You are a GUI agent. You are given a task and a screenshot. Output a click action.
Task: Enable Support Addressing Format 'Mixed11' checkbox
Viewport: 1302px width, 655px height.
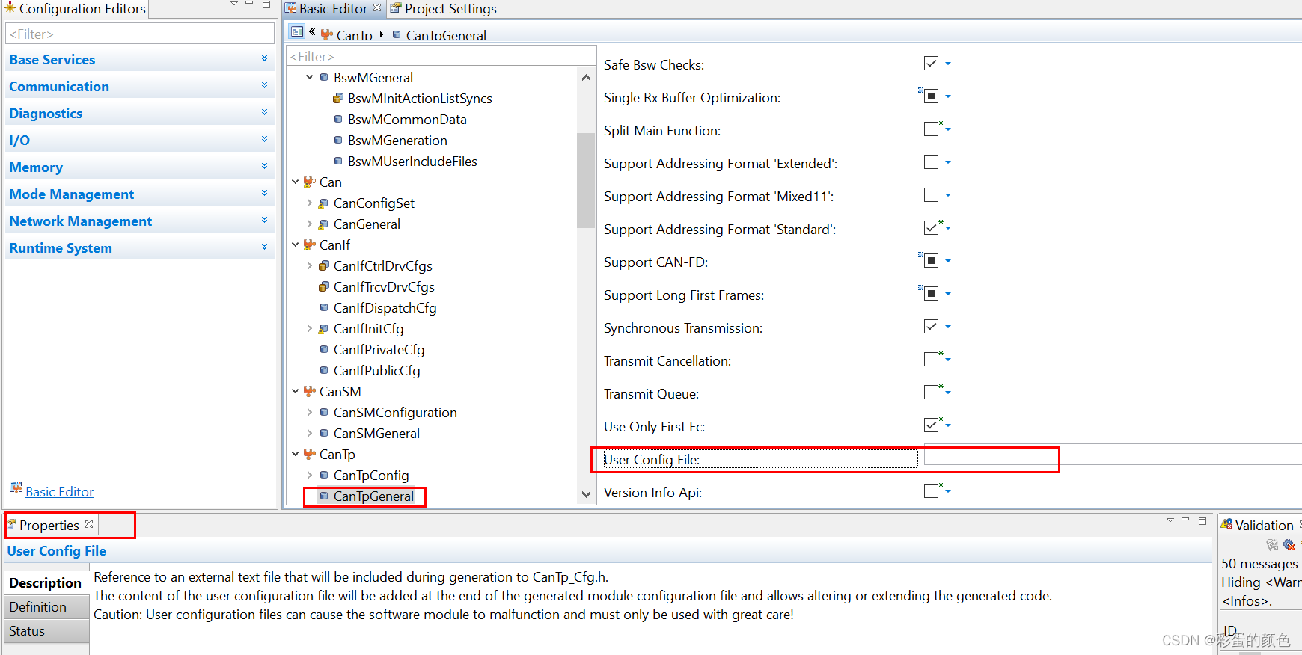point(931,195)
